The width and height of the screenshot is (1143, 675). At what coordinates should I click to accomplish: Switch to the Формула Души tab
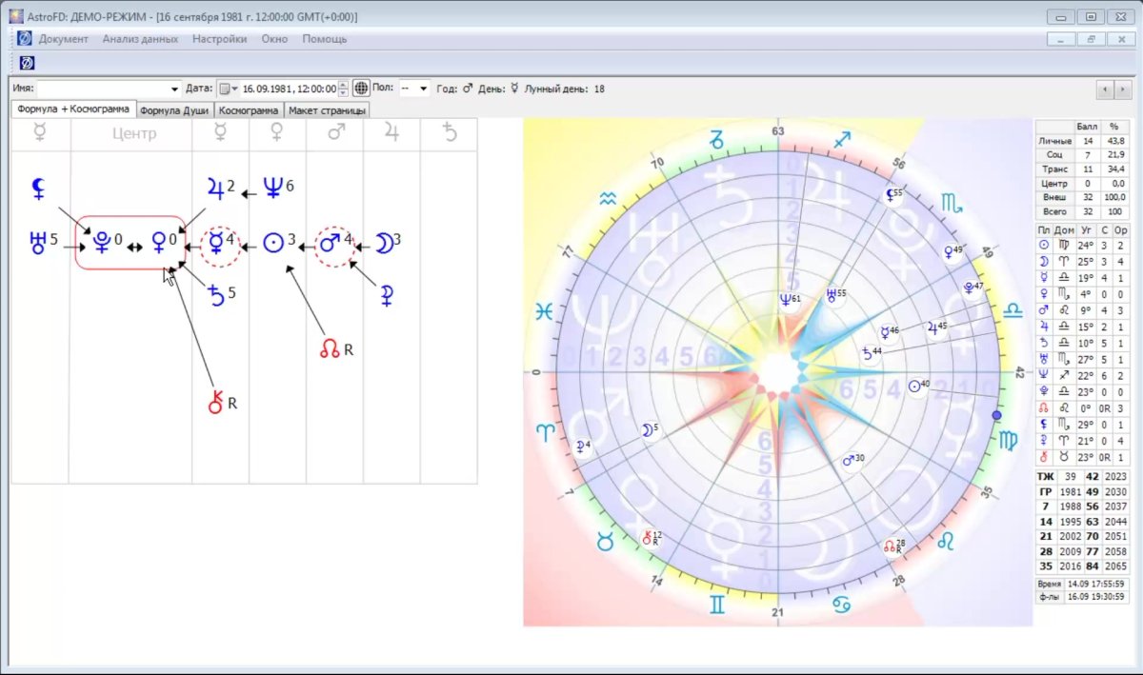pos(173,110)
